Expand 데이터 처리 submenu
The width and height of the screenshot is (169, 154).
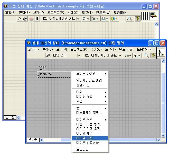pos(90,97)
